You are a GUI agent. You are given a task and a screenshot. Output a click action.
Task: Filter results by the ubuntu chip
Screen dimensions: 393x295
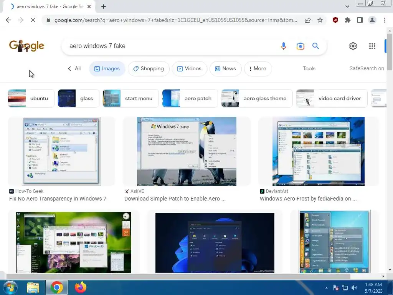(x=31, y=98)
